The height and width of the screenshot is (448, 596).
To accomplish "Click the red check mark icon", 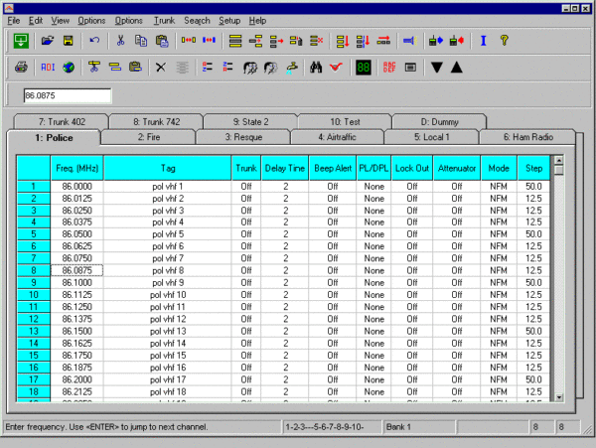I will coord(336,68).
